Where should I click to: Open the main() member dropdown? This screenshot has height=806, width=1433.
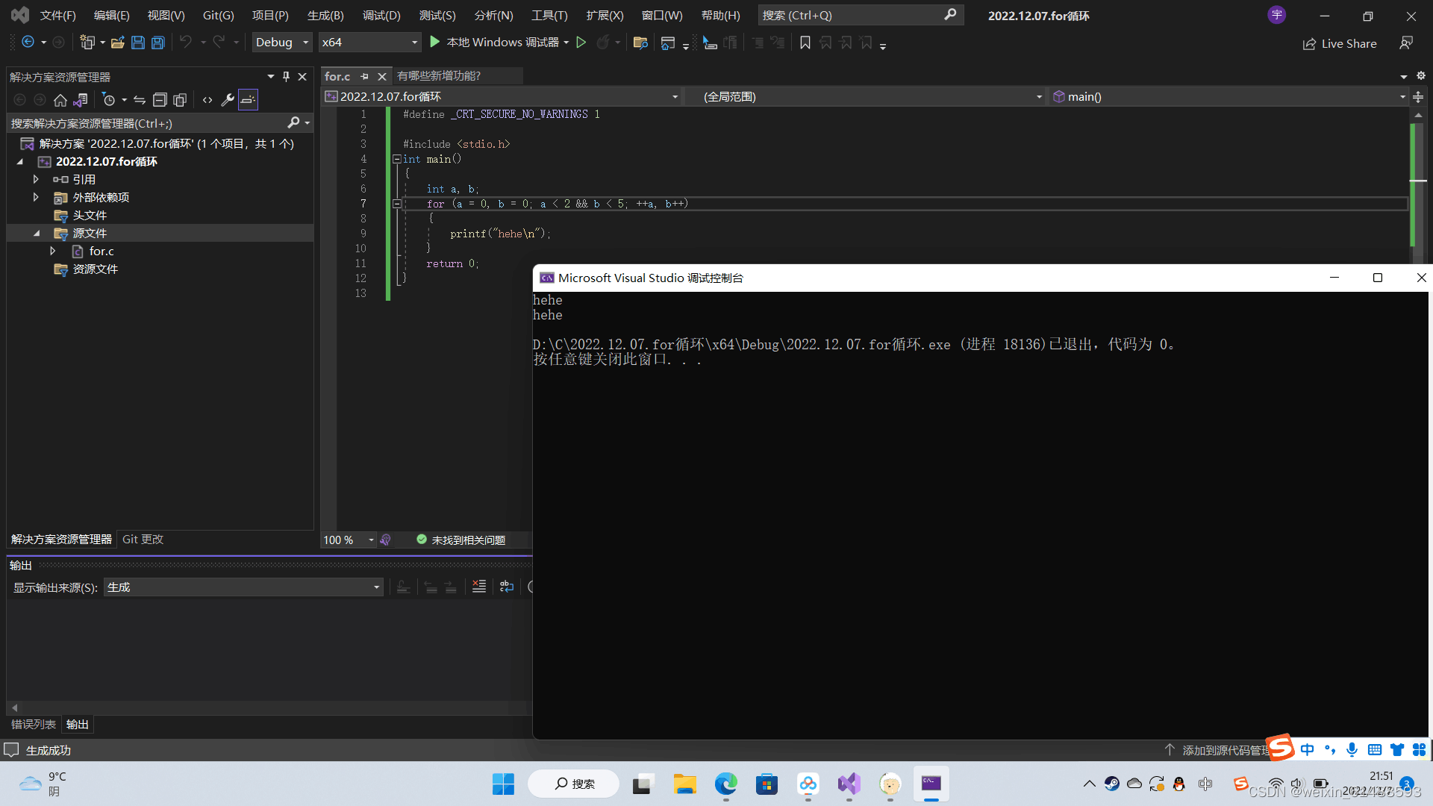[1228, 96]
